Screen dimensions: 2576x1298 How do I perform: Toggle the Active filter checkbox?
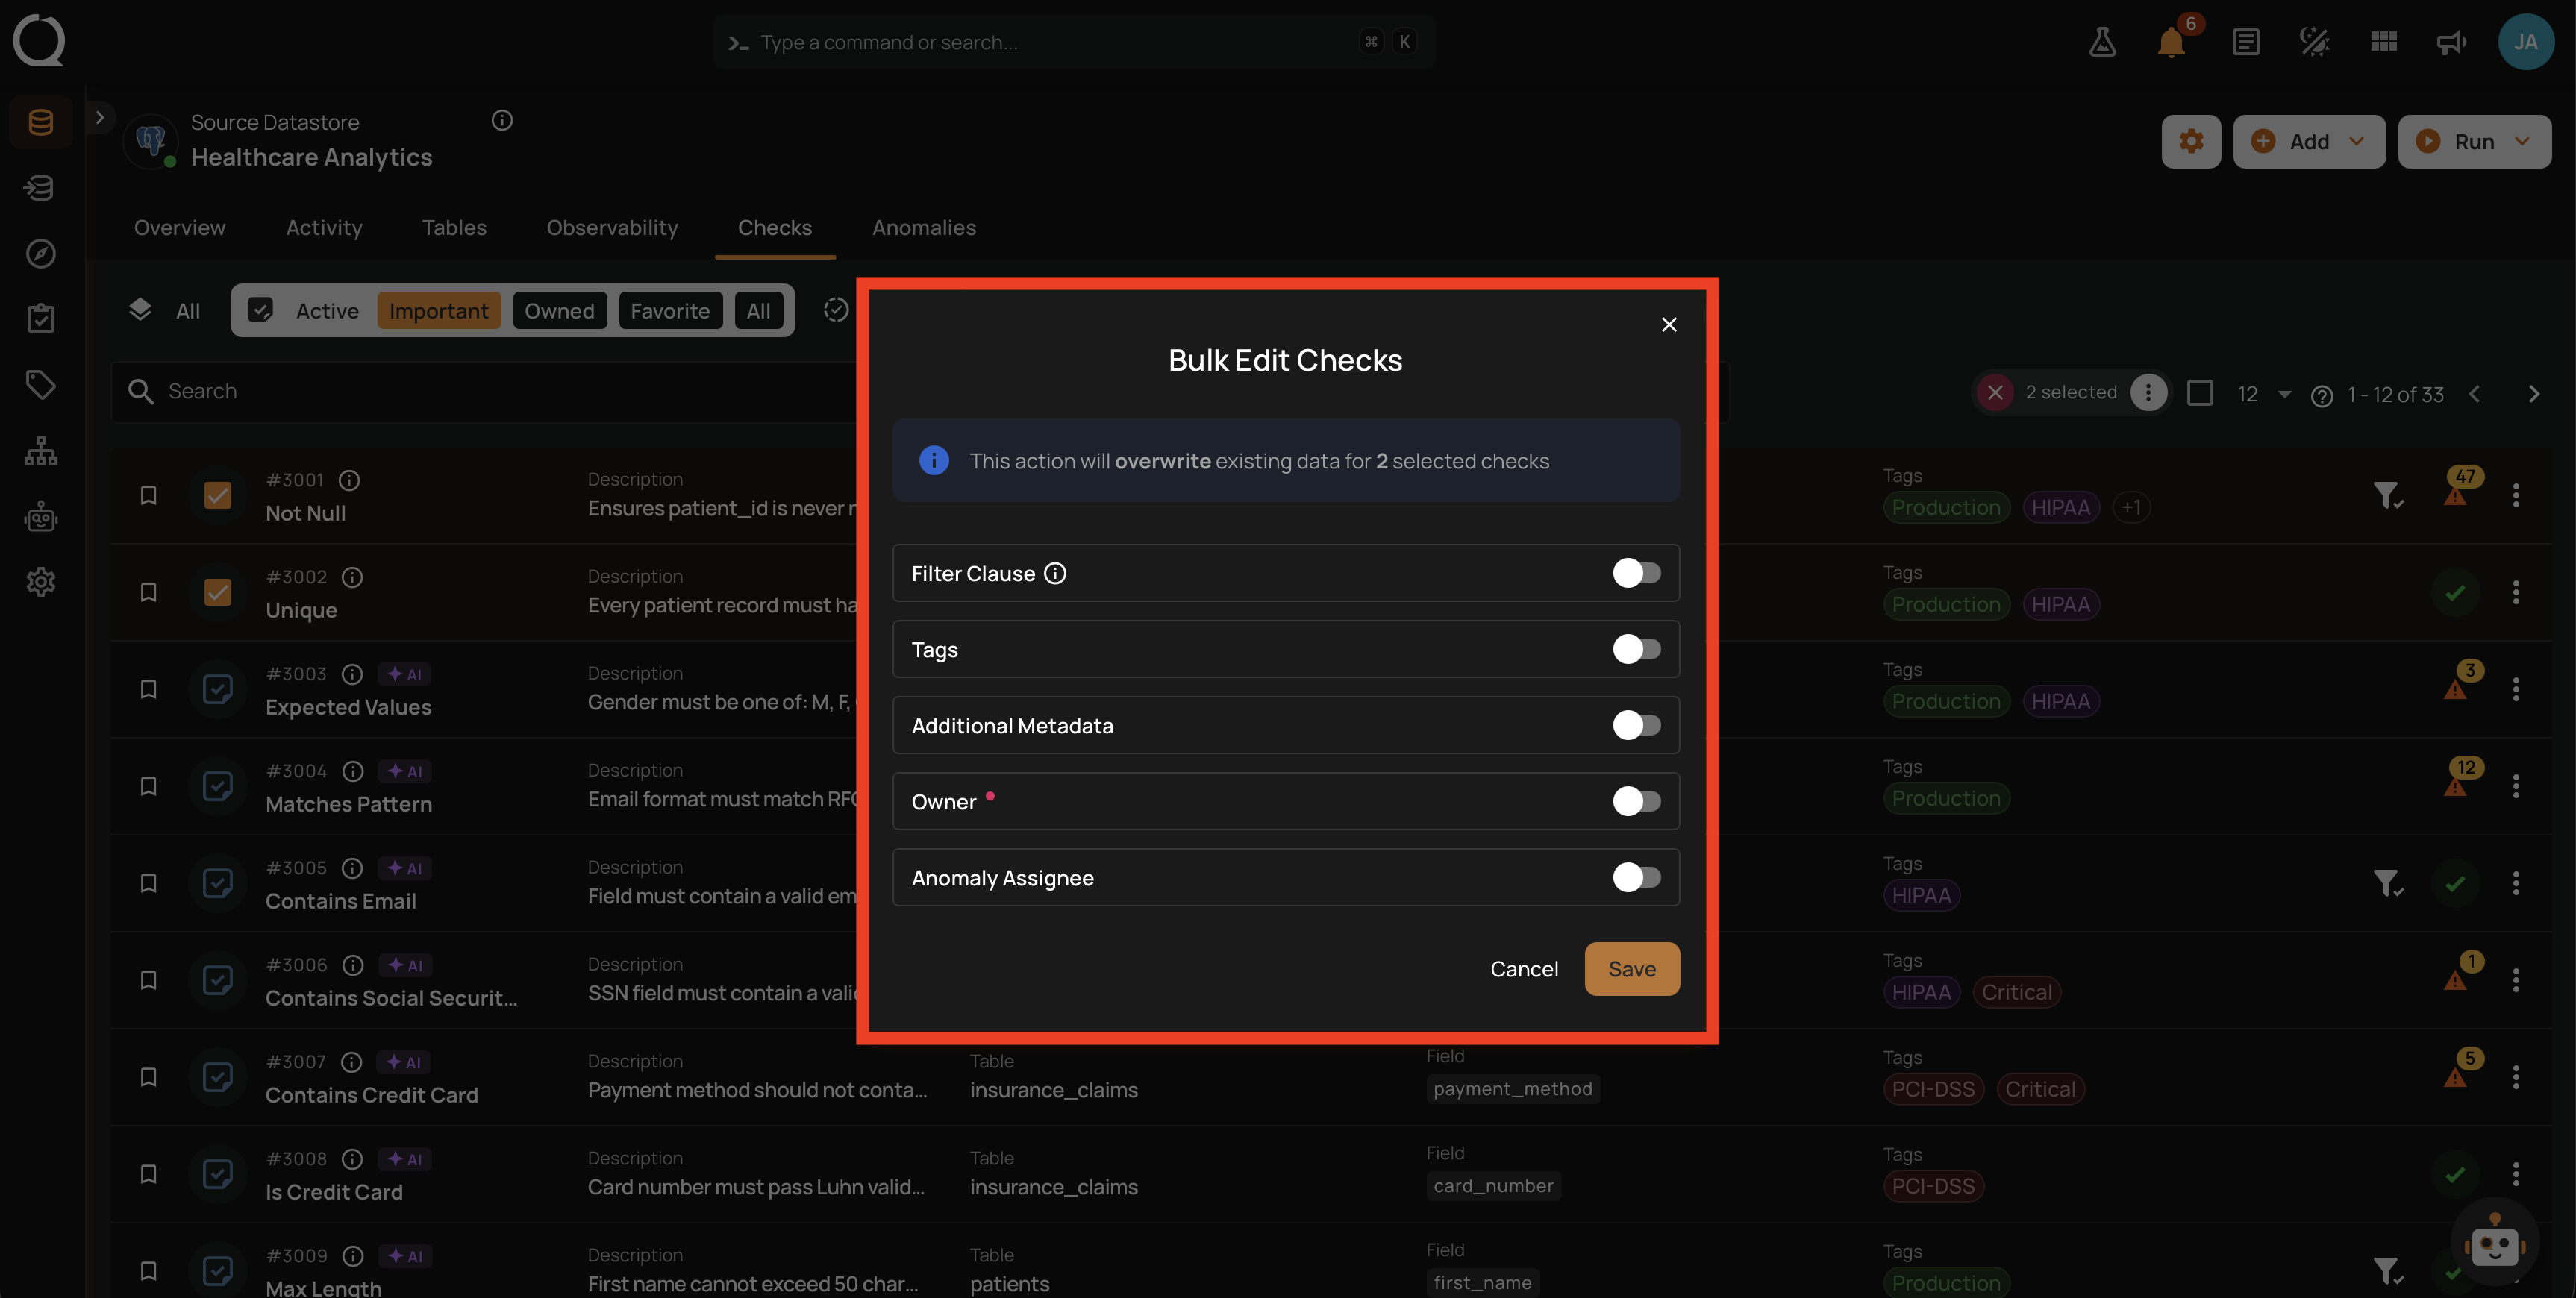point(260,310)
